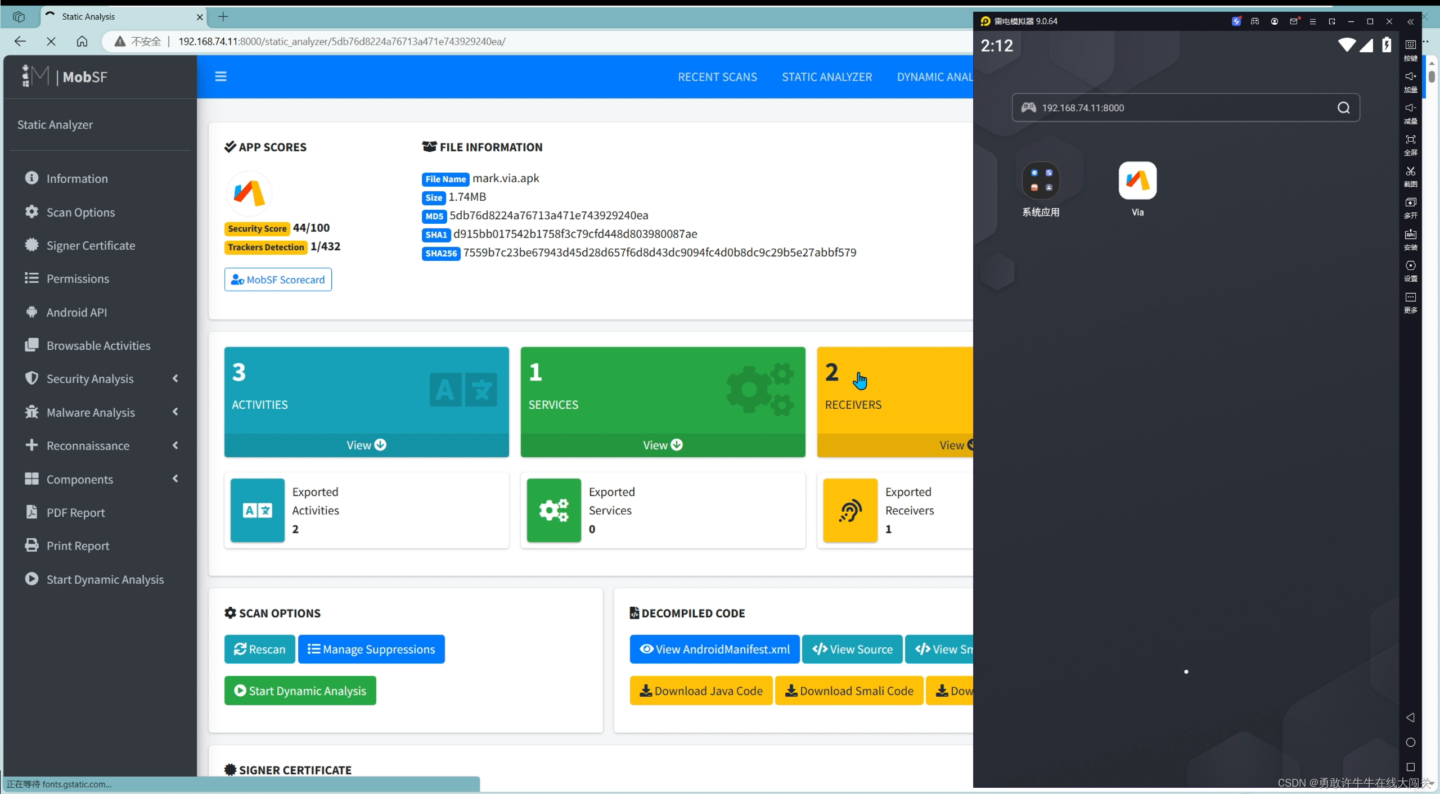The height and width of the screenshot is (794, 1440).
Task: Stop loading the browser page
Action: click(51, 41)
